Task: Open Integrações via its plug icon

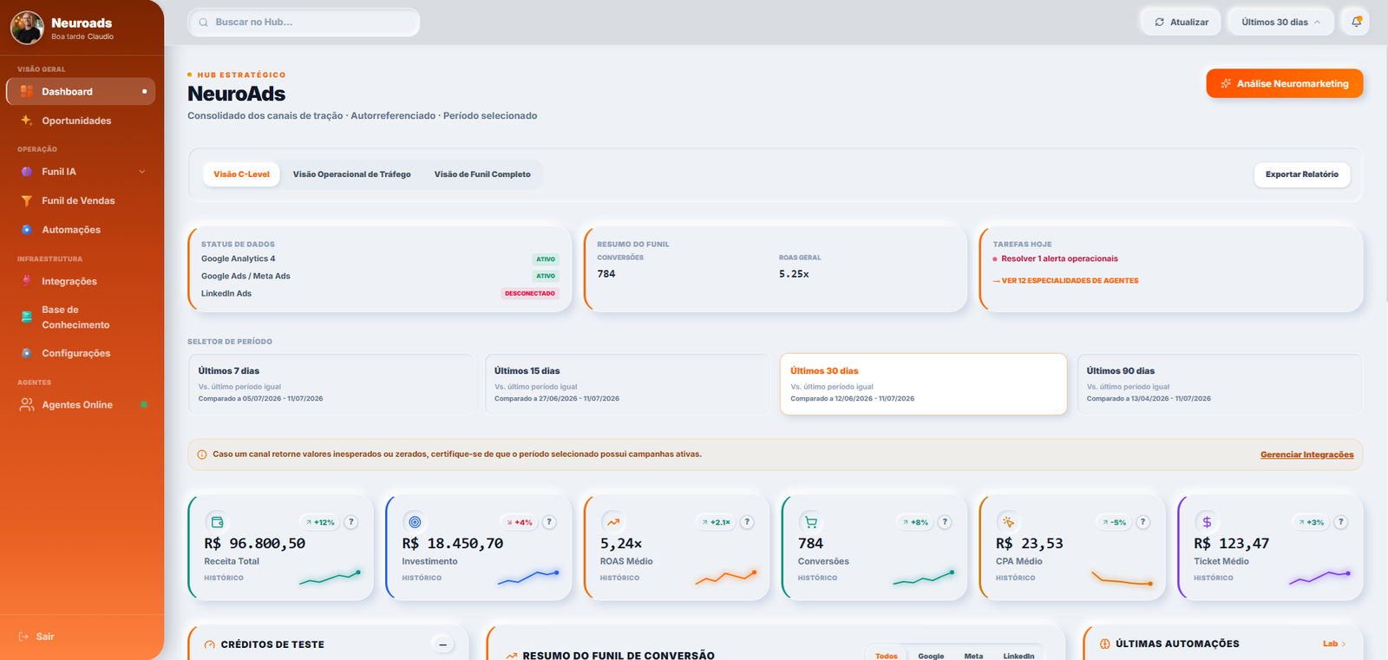Action: click(x=27, y=281)
